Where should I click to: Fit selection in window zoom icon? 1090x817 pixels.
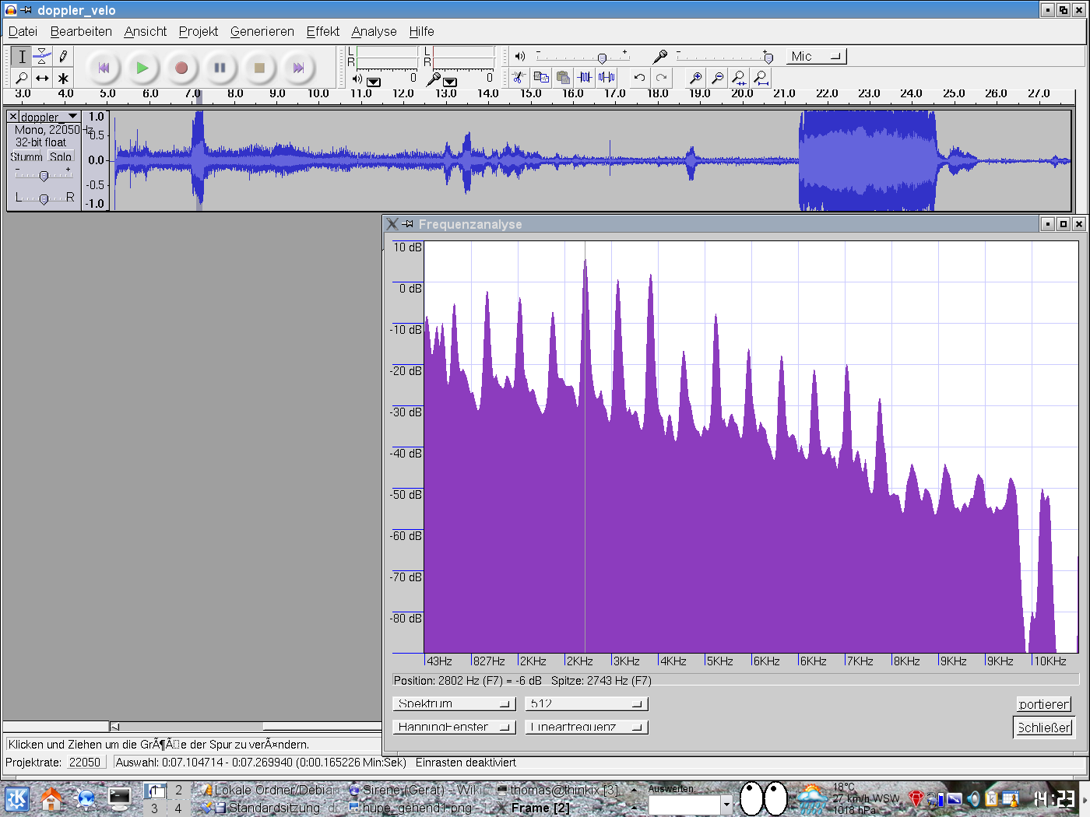[739, 77]
